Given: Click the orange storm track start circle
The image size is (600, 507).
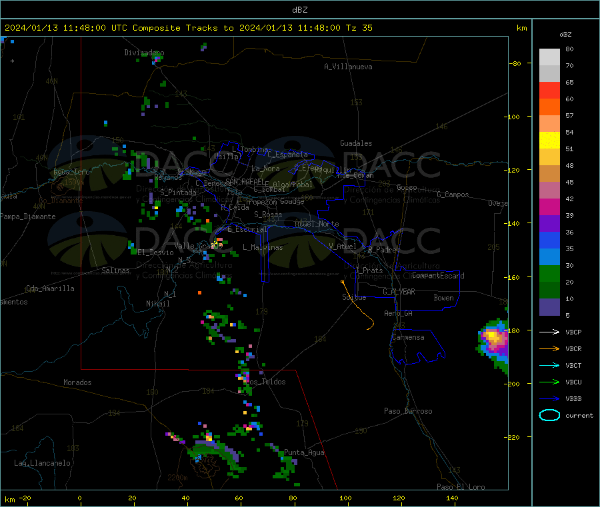Looking at the screenshot, I should pos(343,282).
